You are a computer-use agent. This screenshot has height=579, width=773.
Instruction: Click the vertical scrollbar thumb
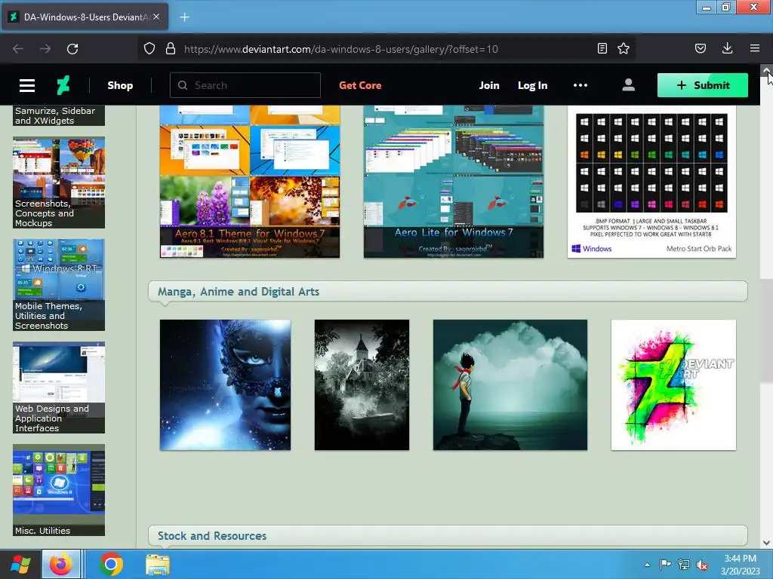[x=767, y=330]
